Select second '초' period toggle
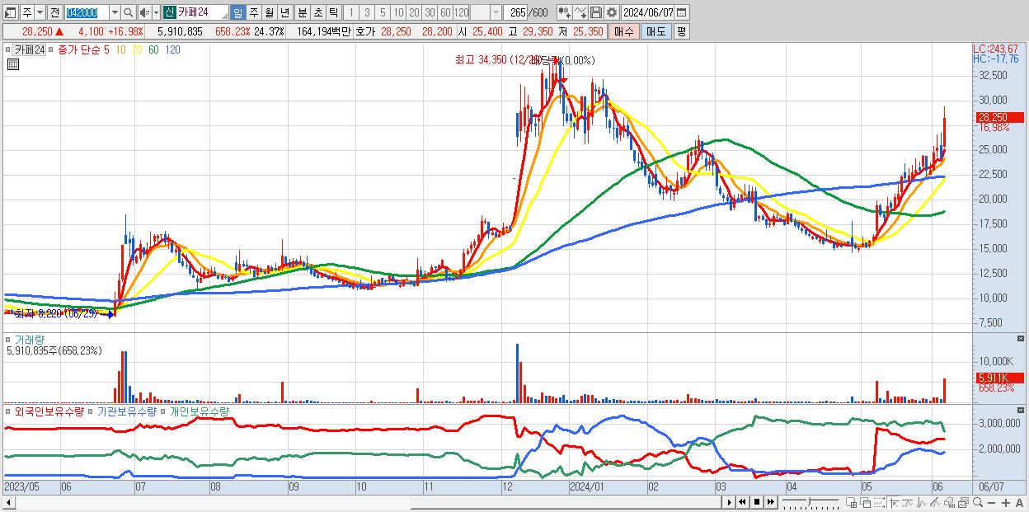Screen dimensions: 1029x512 [x=317, y=12]
